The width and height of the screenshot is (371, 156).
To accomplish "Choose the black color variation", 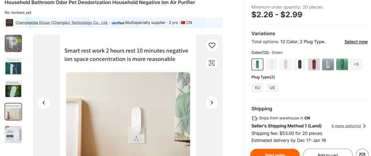I will pos(300,64).
